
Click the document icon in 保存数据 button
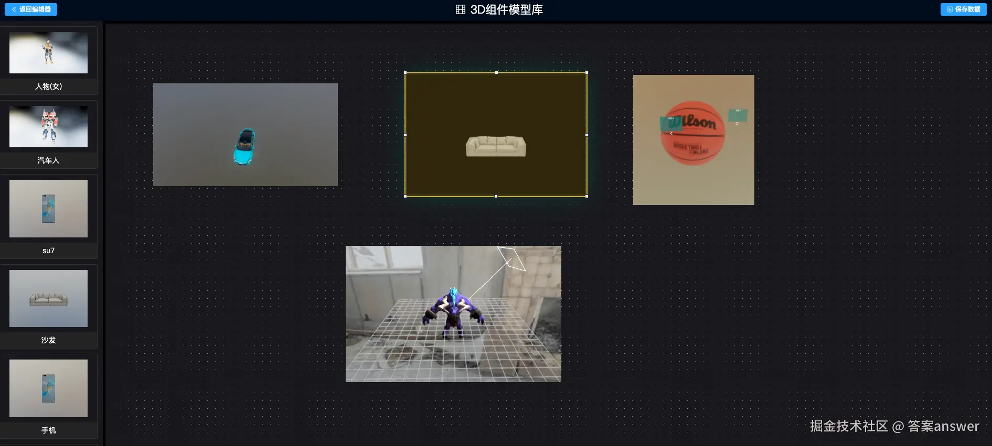pos(950,9)
